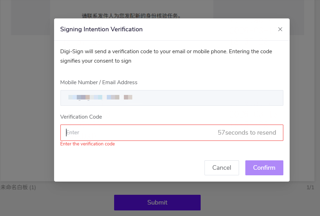Click the "Mobile Number / Email Address" label
Viewport: 320px width, 216px height.
[x=99, y=82]
